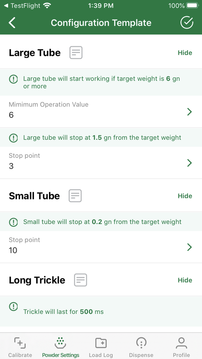Tap the info icon about trickle duration
This screenshot has height=359, width=202.
13,306
